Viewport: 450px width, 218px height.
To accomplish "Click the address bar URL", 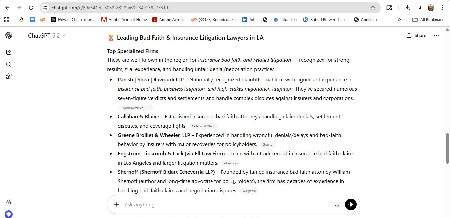I will pos(110,8).
